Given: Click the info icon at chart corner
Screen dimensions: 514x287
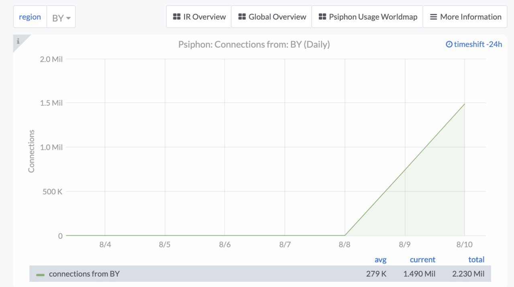Looking at the screenshot, I should [x=18, y=41].
